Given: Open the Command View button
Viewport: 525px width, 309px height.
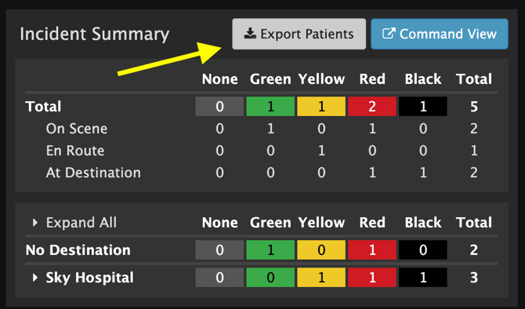Looking at the screenshot, I should (x=440, y=34).
